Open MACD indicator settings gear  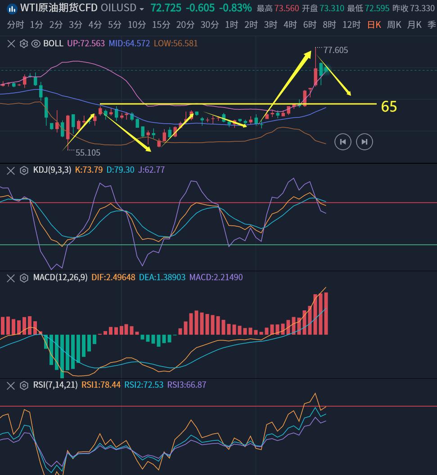click(24, 278)
